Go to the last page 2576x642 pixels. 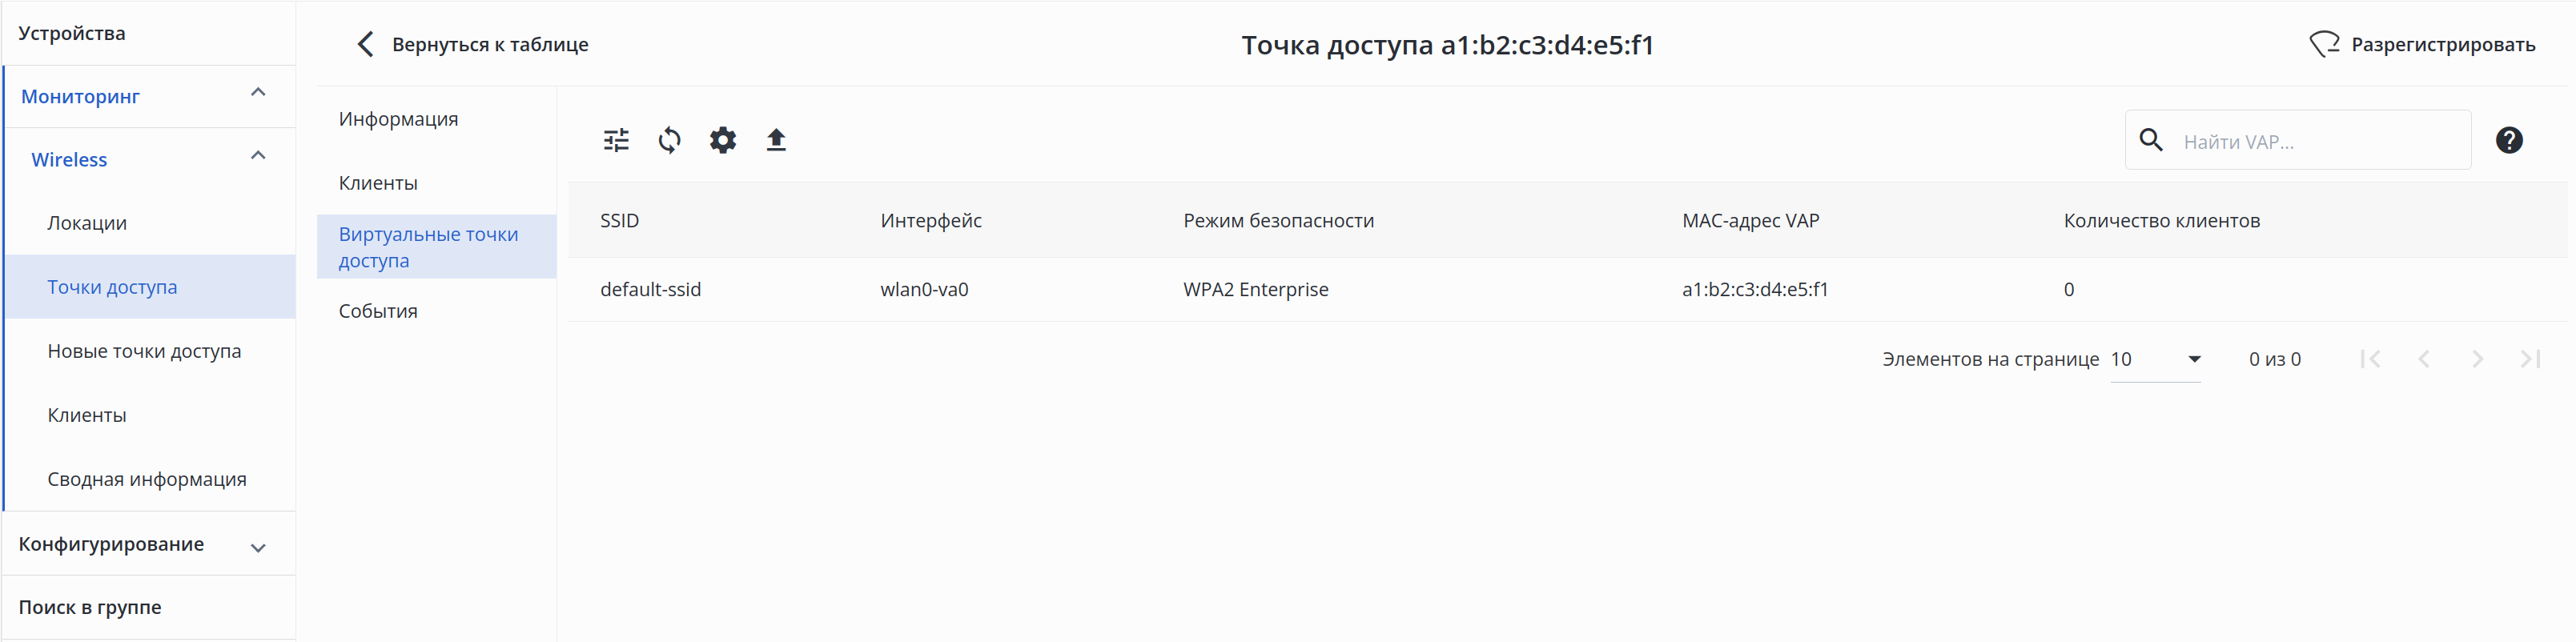coord(2530,359)
